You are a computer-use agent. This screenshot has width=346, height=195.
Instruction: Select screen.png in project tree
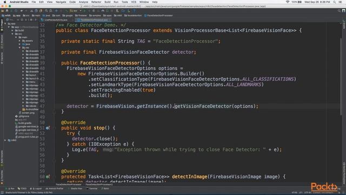click(x=26, y=113)
